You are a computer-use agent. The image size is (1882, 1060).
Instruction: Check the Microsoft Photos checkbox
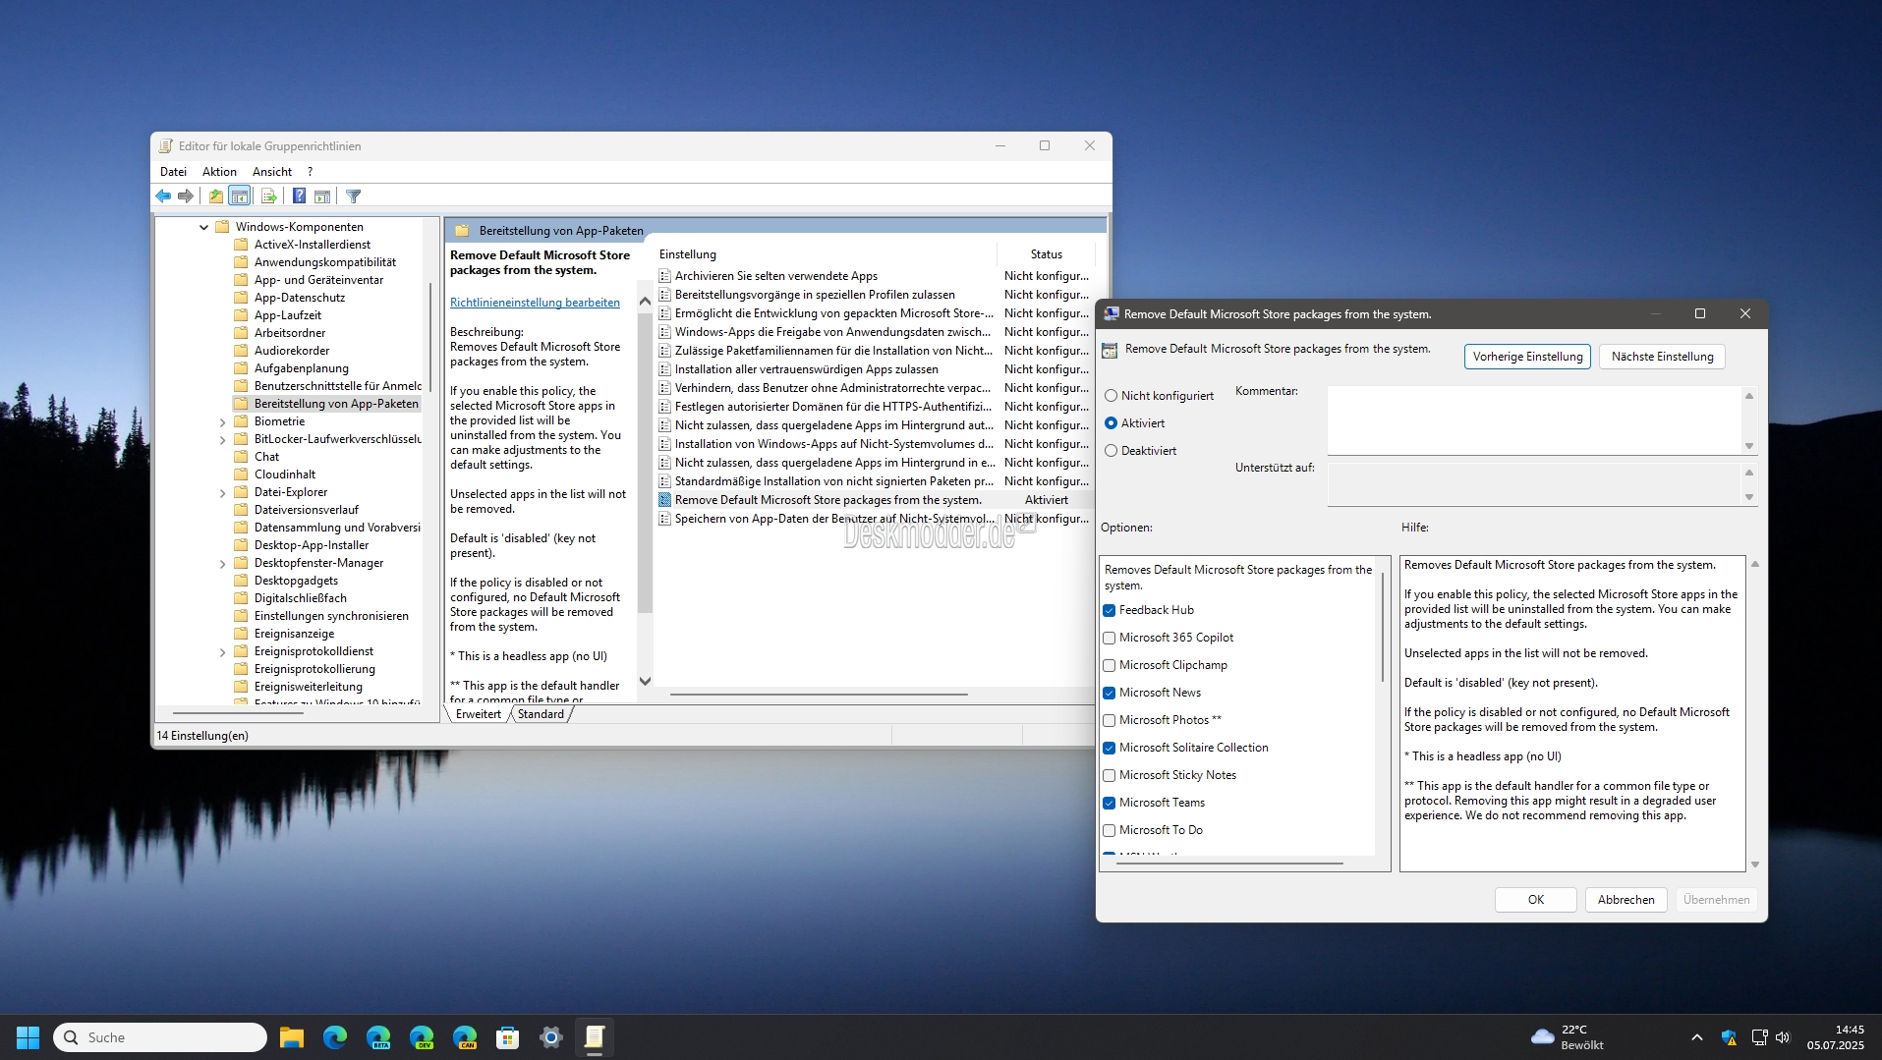1110,721
